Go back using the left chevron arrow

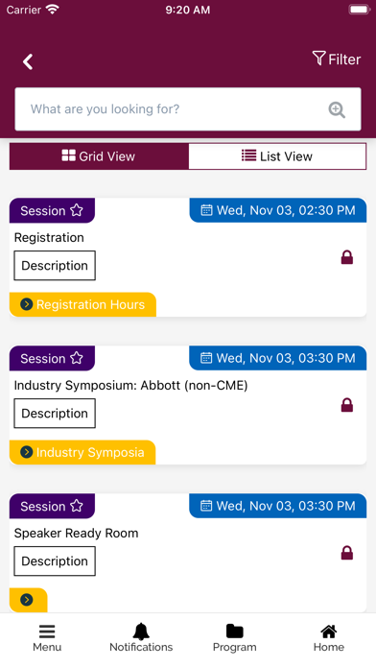pyautogui.click(x=28, y=61)
